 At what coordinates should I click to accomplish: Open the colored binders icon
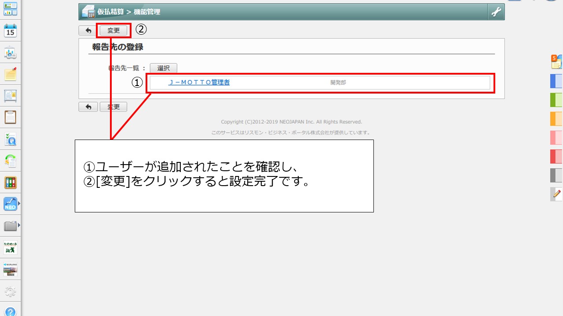pos(10,183)
